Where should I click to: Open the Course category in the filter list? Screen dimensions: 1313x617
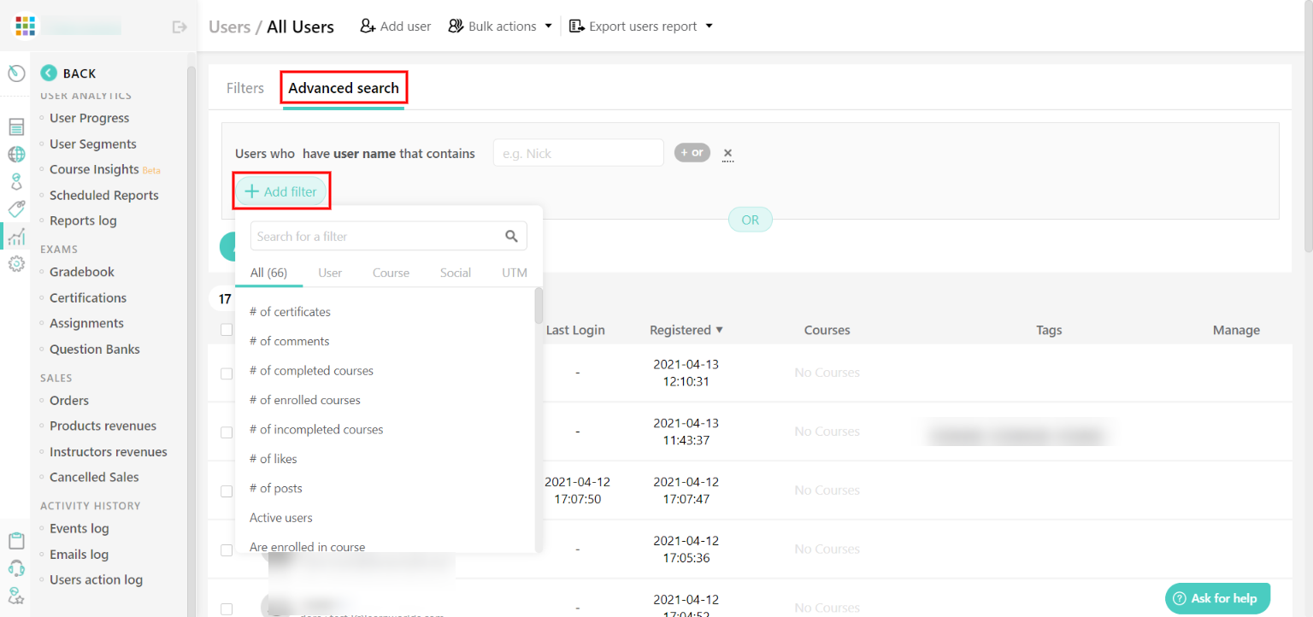pos(391,272)
